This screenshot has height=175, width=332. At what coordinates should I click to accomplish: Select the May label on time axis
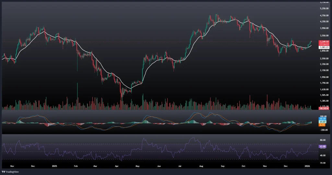[137, 166]
